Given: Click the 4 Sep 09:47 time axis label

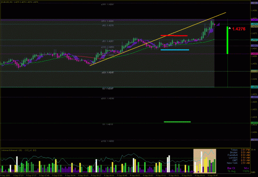Looking at the screenshot, I should (213, 175).
